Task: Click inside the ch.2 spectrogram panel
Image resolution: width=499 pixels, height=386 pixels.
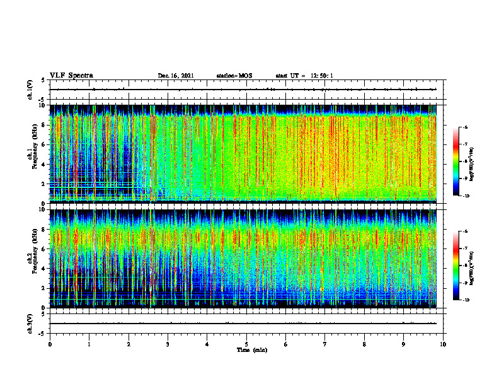Action: click(243, 259)
